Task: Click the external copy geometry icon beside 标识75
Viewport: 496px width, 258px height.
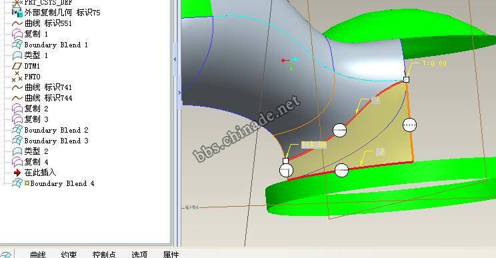Action: 17,13
